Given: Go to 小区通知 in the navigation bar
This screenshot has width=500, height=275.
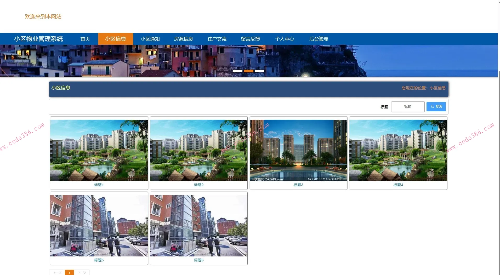Looking at the screenshot, I should [x=150, y=39].
